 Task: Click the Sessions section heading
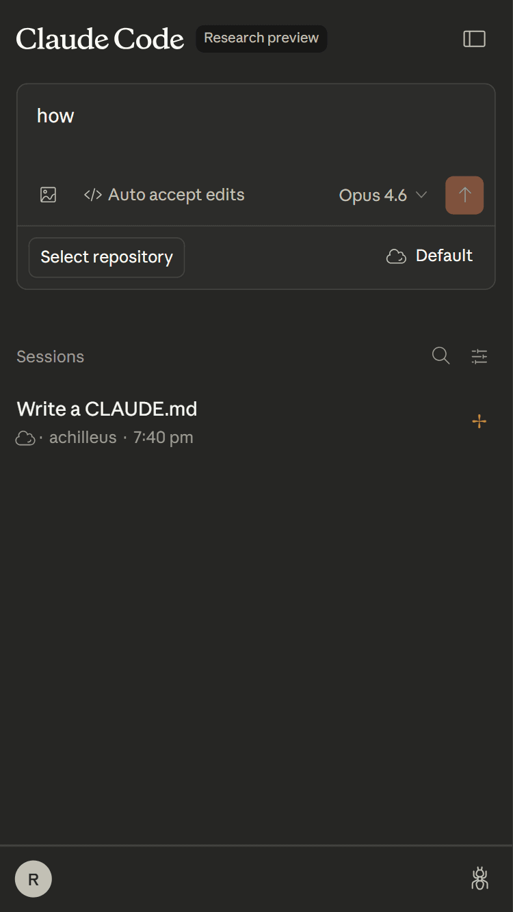(x=50, y=357)
